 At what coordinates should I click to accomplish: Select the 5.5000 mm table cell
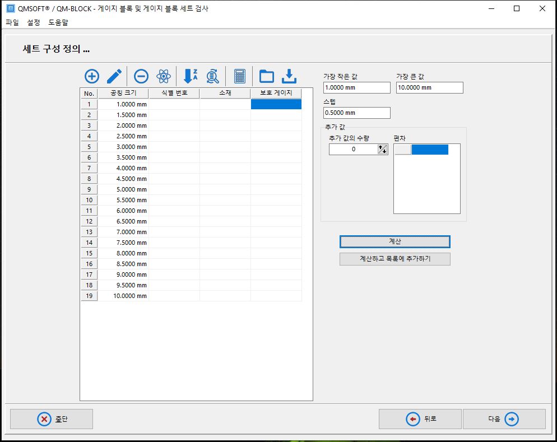point(123,200)
